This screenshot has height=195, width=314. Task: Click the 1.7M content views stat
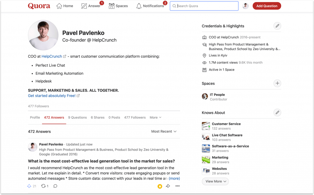pos(223,63)
